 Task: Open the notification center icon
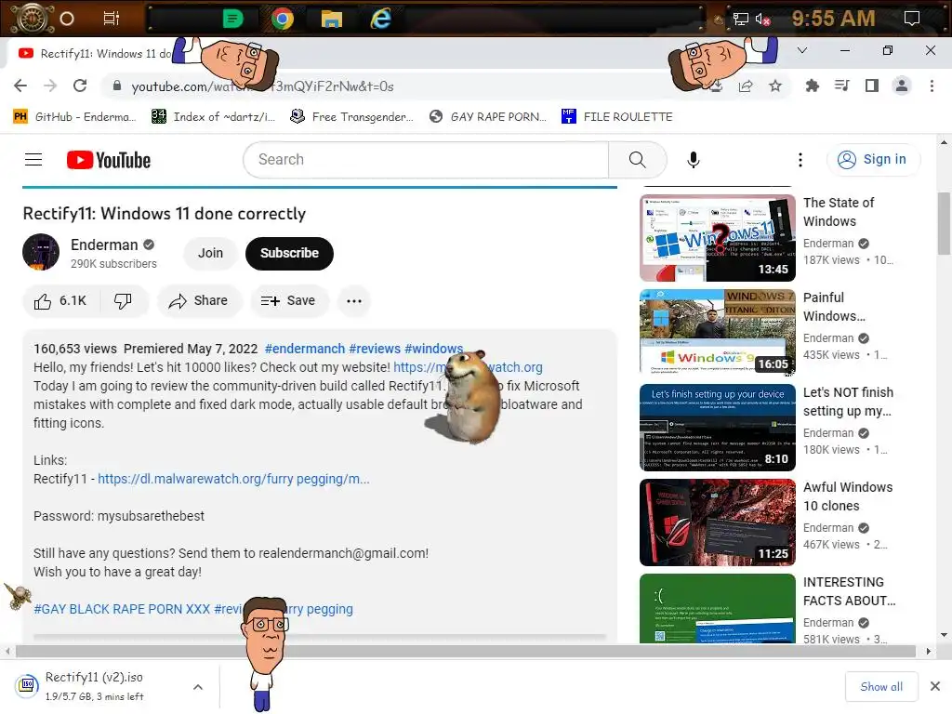pos(911,19)
